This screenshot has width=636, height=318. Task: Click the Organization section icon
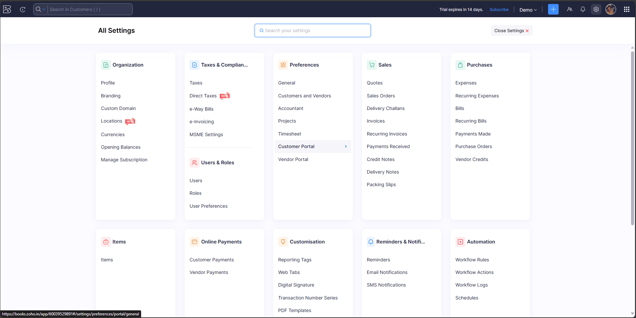(x=106, y=65)
